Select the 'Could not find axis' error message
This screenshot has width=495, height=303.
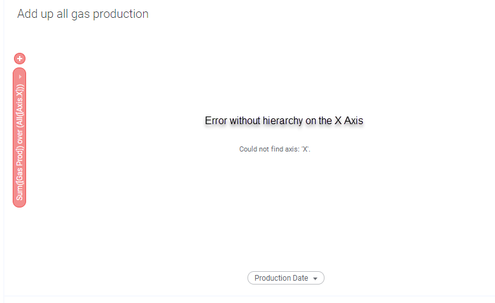pyautogui.click(x=275, y=149)
